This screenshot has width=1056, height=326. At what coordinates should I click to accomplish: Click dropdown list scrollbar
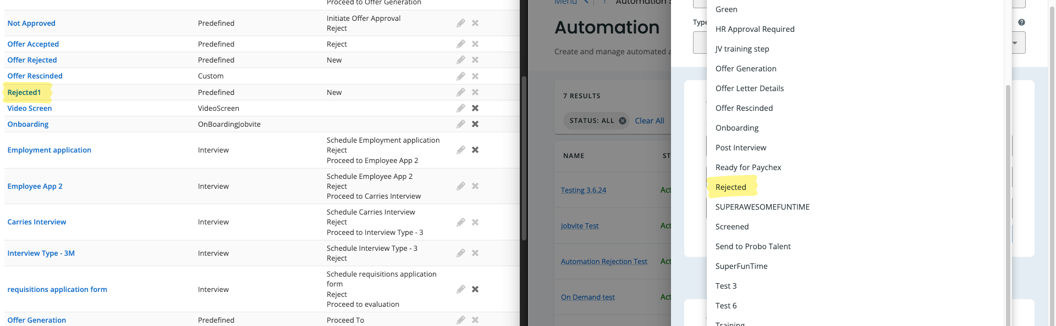tap(1008, 205)
